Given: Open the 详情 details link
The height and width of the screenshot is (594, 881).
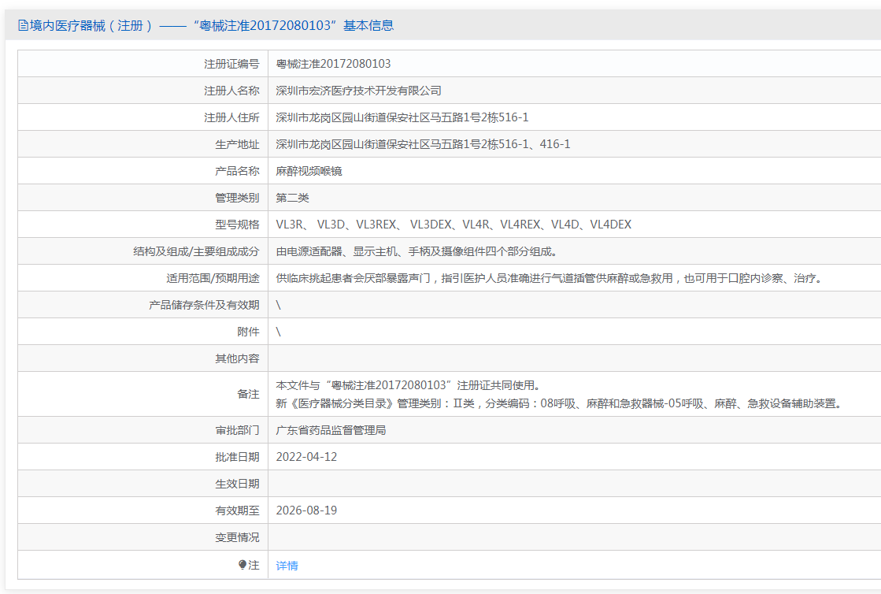Looking at the screenshot, I should coord(287,566).
